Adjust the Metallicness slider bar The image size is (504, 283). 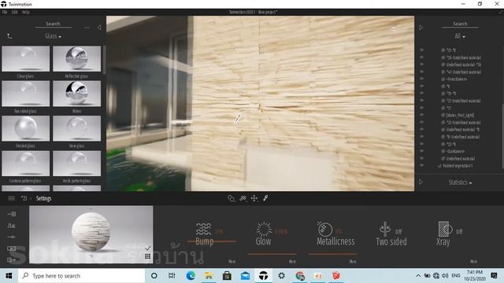click(x=332, y=254)
